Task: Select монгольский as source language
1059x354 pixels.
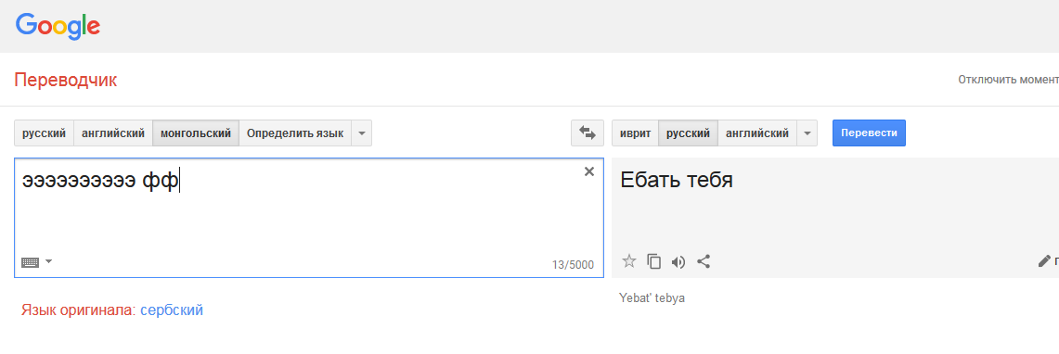Action: (x=196, y=133)
